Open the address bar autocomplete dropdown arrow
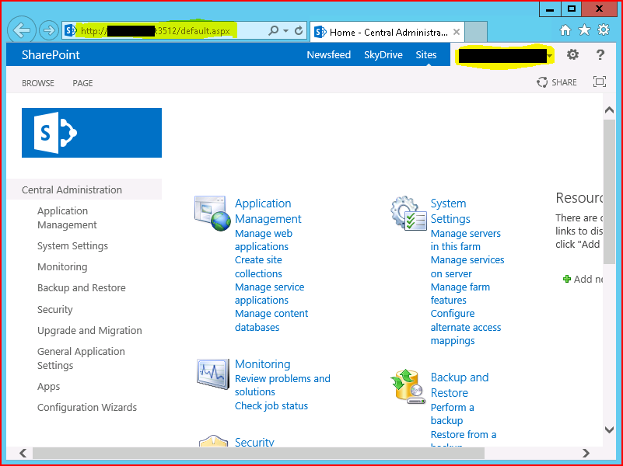 coord(285,30)
